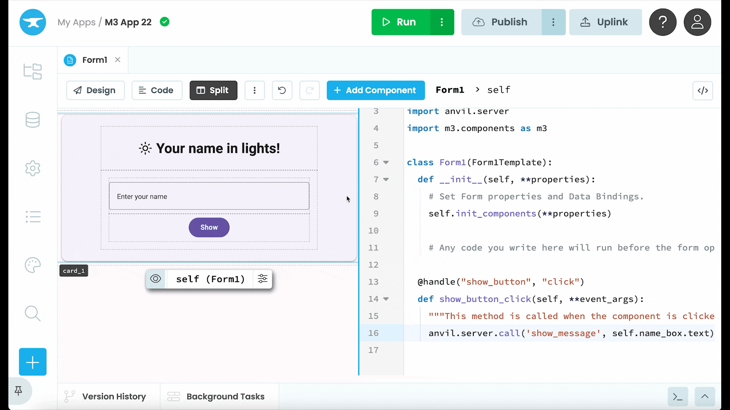Open the Theme palette panel
This screenshot has width=730, height=410.
point(33,265)
